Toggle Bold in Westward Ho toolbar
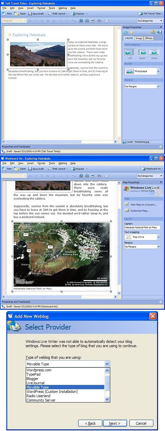165x431 pixels. pos(30,176)
